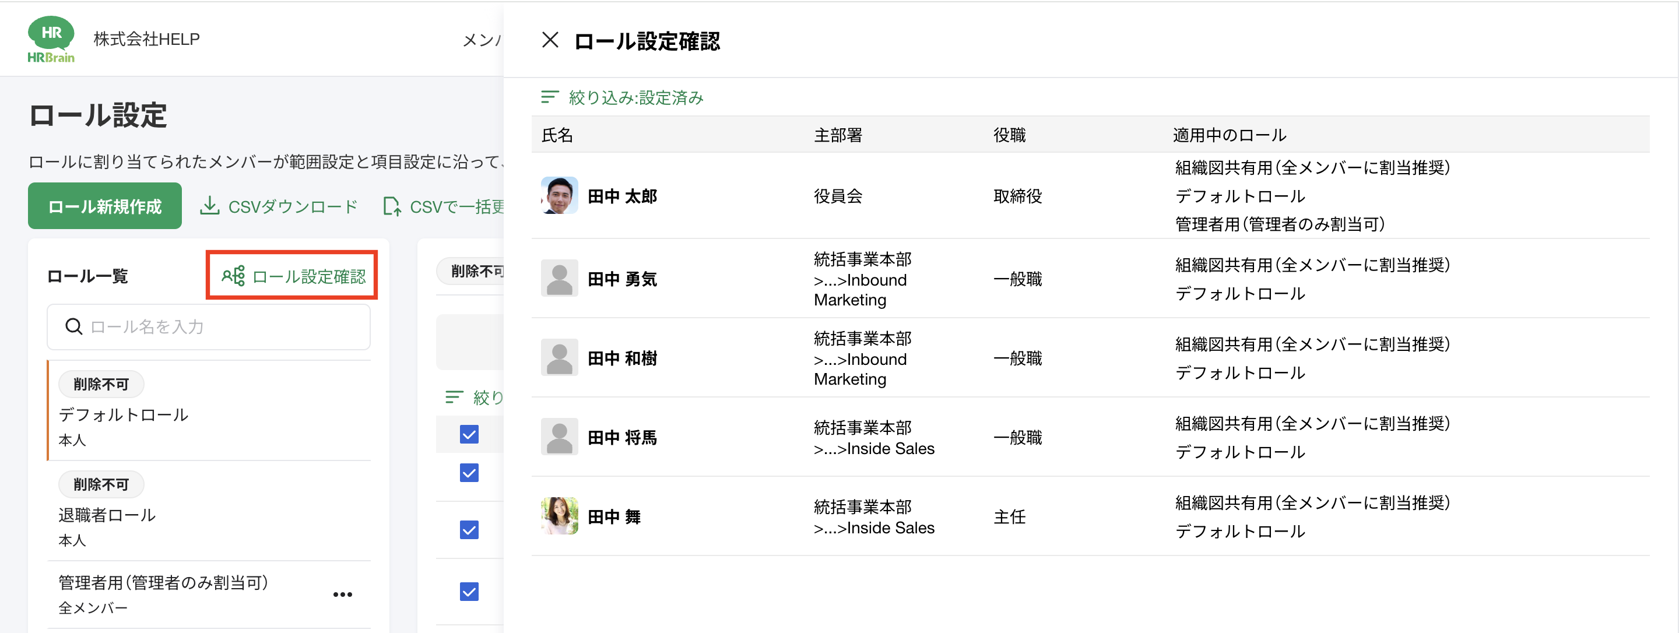Select 退職者ロール in the role list
This screenshot has height=633, width=1679.
pos(107,515)
